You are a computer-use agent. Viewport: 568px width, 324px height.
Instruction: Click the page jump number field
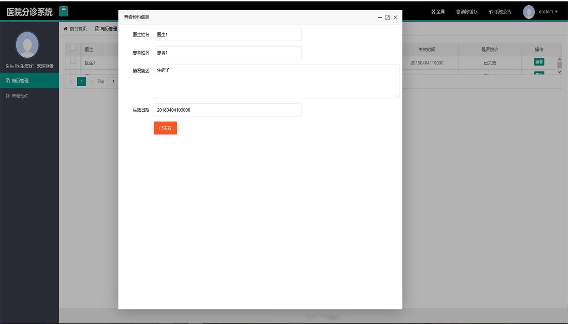click(113, 81)
